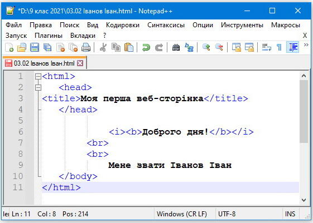Screen dimensions: 313x223
Task: Open the Вкладки menu
Action: (x=83, y=36)
